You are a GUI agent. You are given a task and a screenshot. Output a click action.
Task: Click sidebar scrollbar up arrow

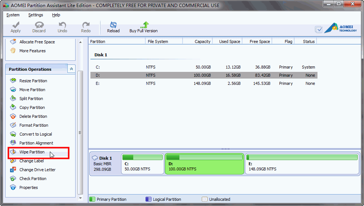pyautogui.click(x=80, y=42)
